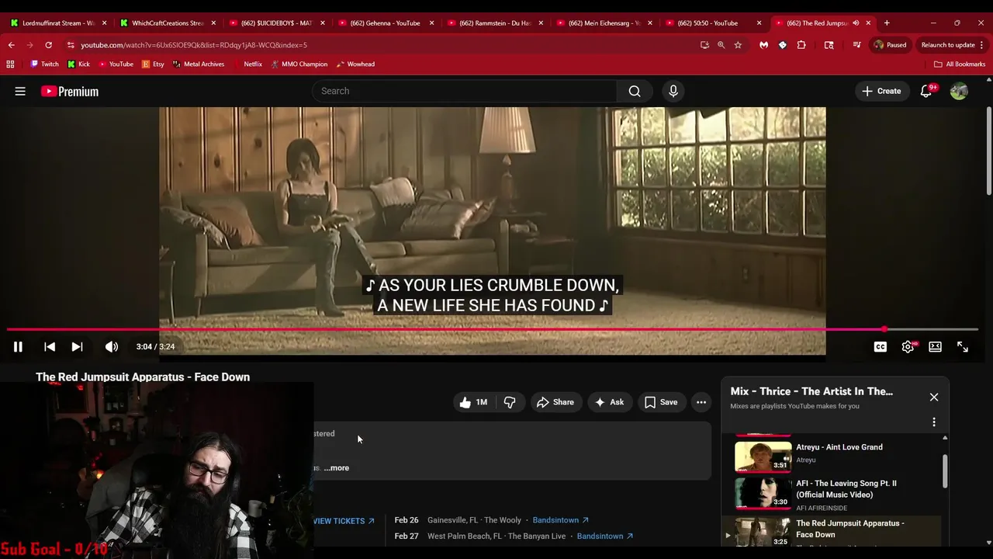Open the Paused profile button

coord(890,45)
